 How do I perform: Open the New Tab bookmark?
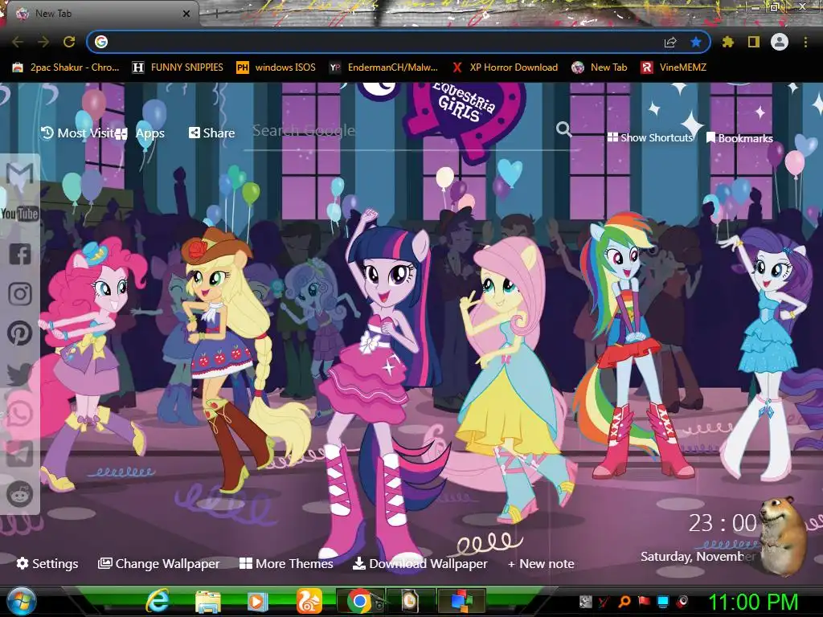[600, 67]
